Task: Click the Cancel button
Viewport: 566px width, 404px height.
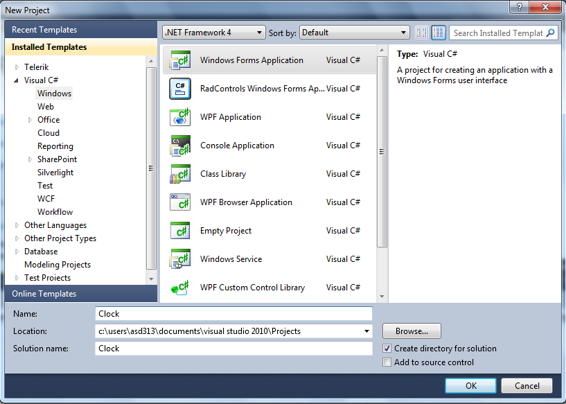Action: pyautogui.click(x=527, y=385)
